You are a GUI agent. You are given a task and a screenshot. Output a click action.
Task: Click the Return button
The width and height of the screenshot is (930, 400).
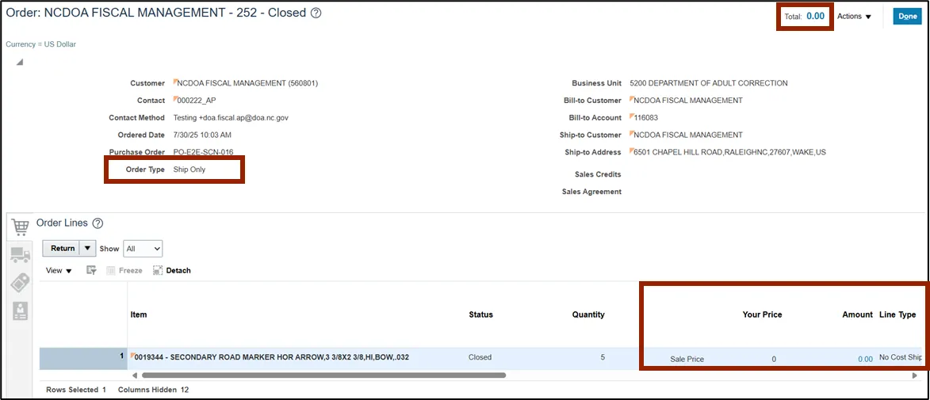click(x=63, y=248)
